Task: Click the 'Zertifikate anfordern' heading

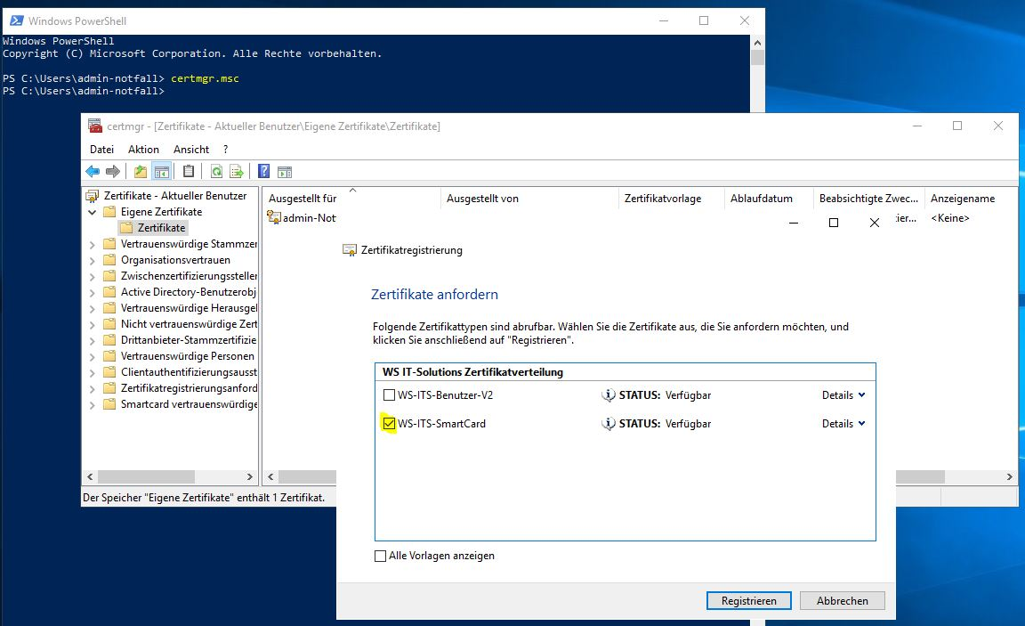Action: coord(435,295)
